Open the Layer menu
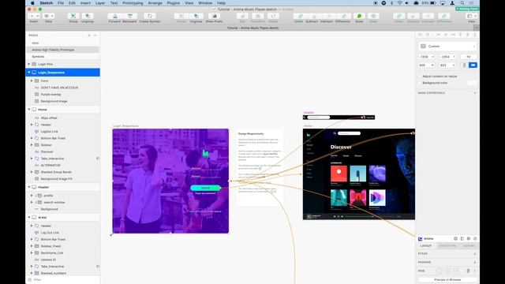 point(100,3)
